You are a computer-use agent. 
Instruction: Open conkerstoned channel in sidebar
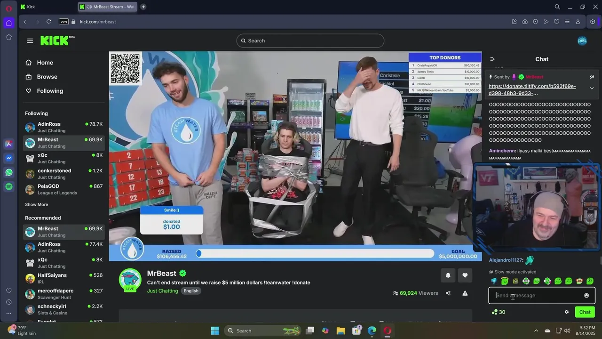coord(64,174)
